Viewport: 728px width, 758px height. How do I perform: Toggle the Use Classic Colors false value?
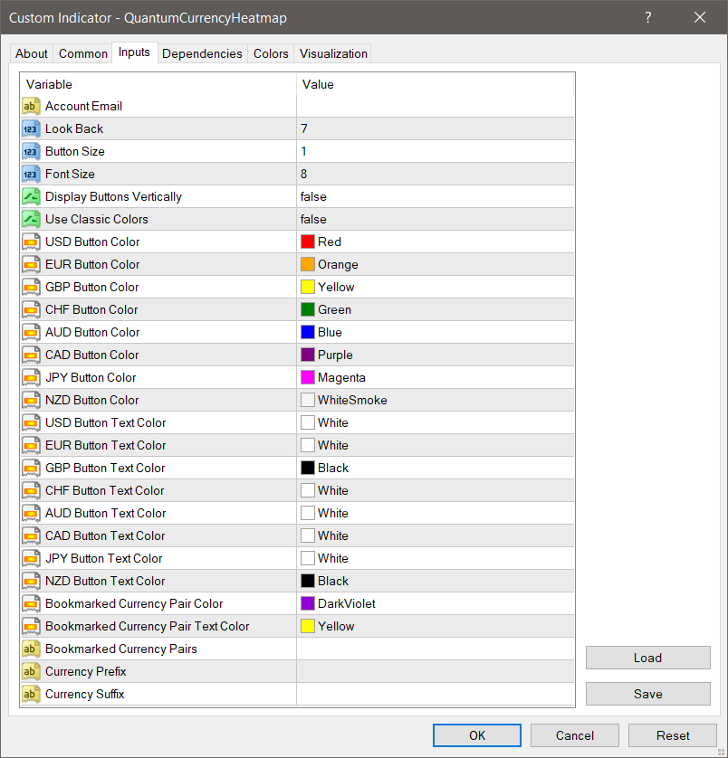435,220
